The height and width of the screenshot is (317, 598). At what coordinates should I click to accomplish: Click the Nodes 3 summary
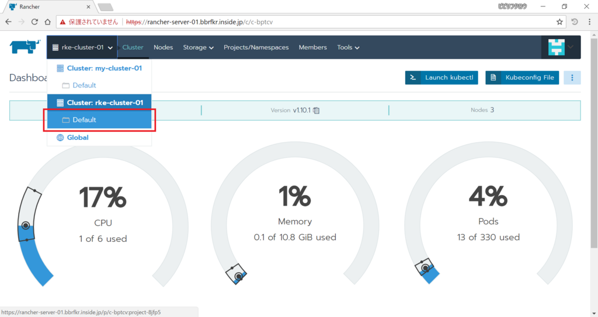coord(482,110)
